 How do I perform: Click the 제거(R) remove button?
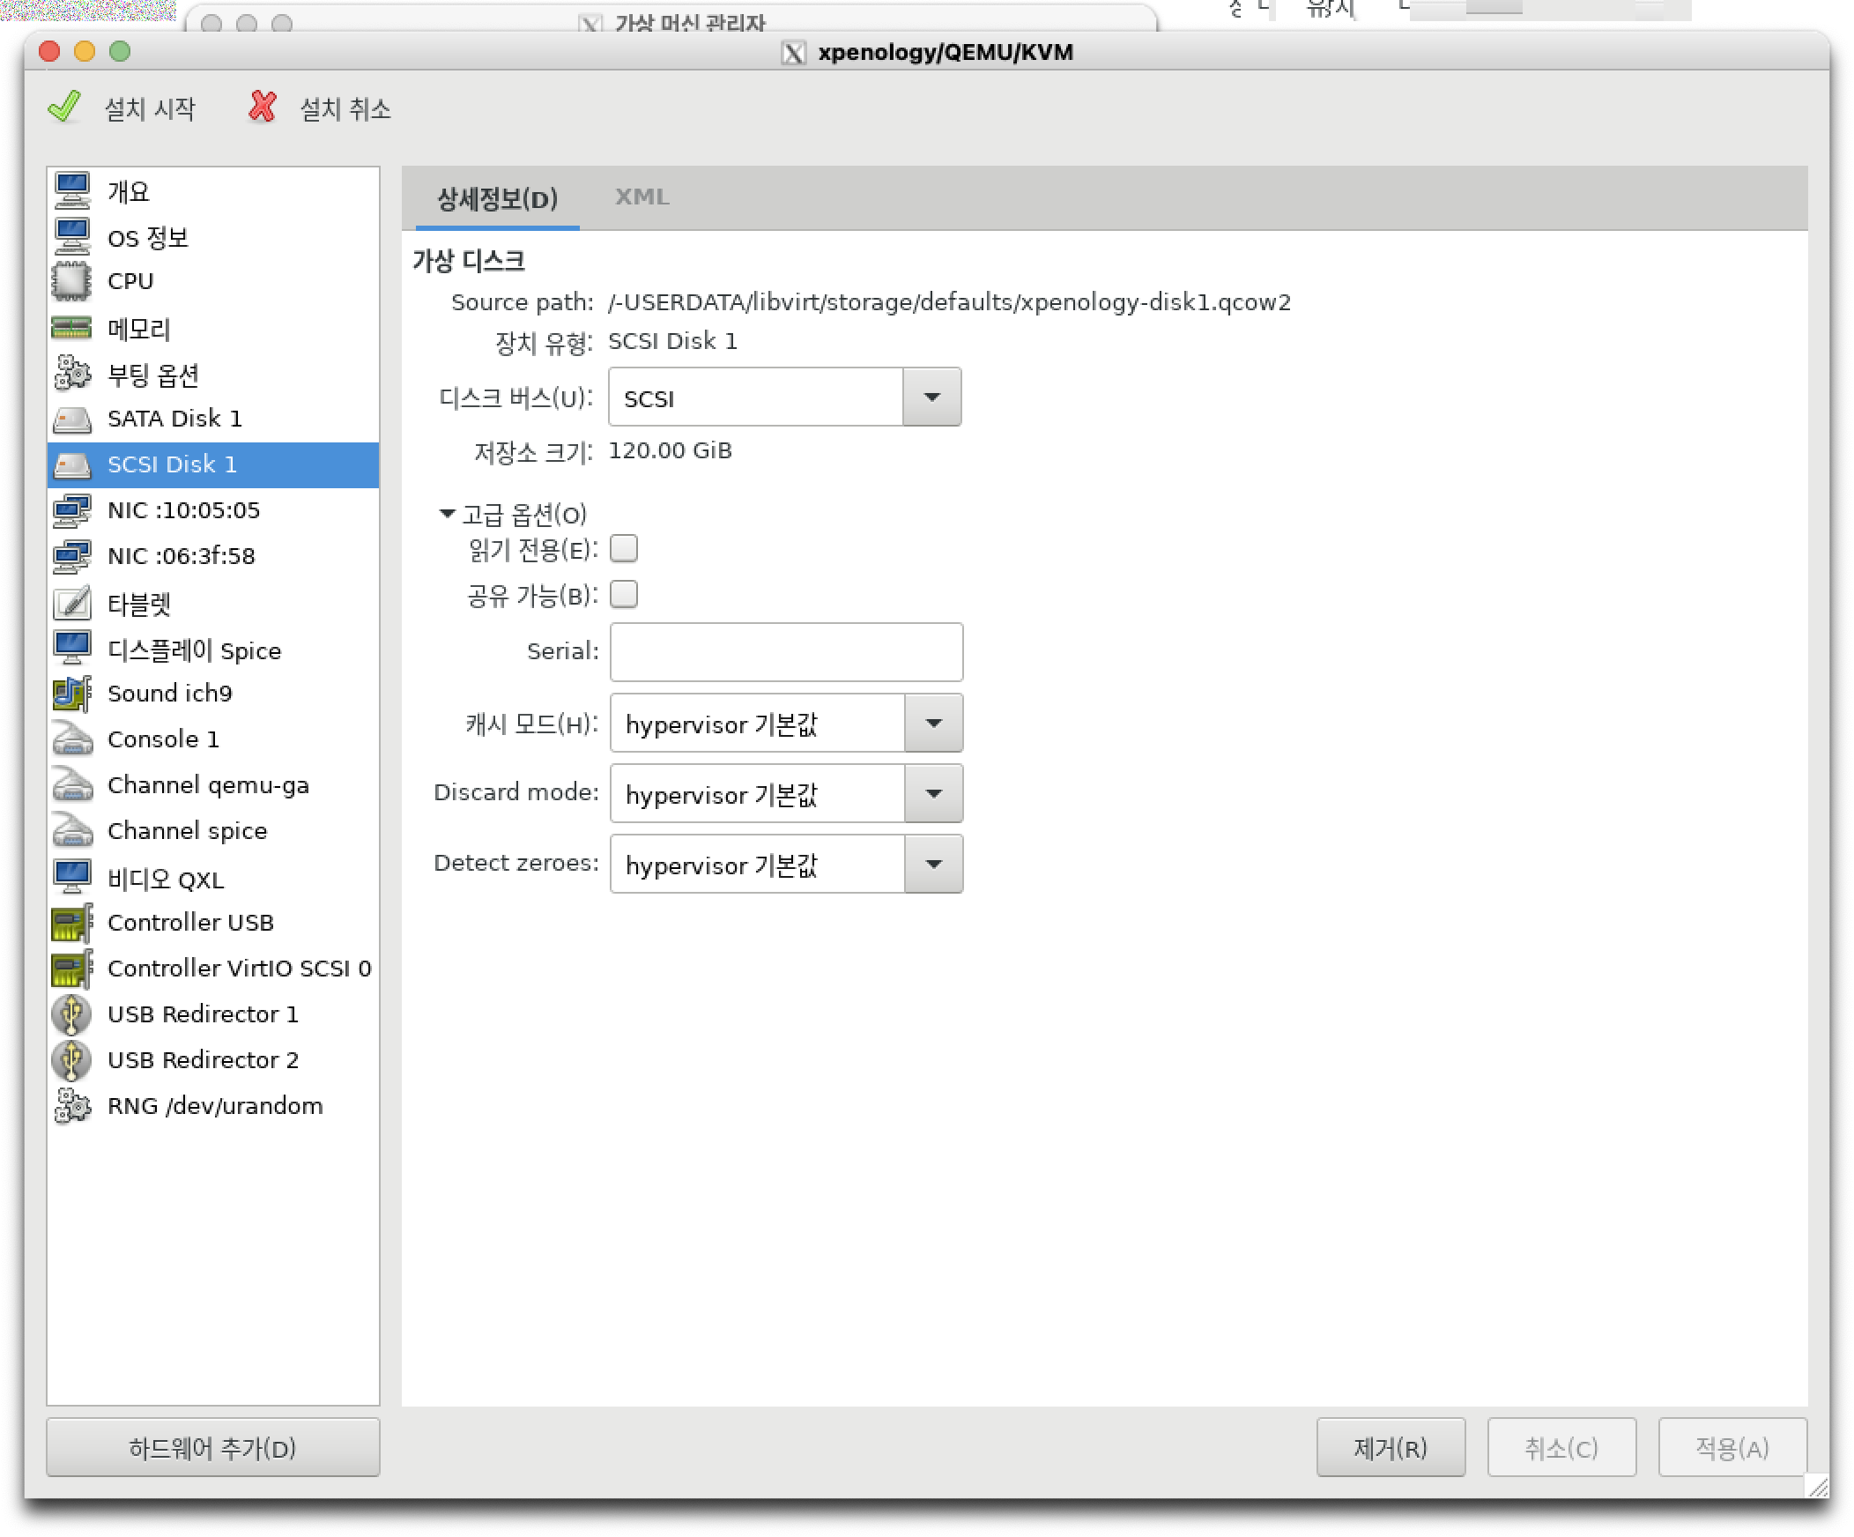(x=1390, y=1448)
